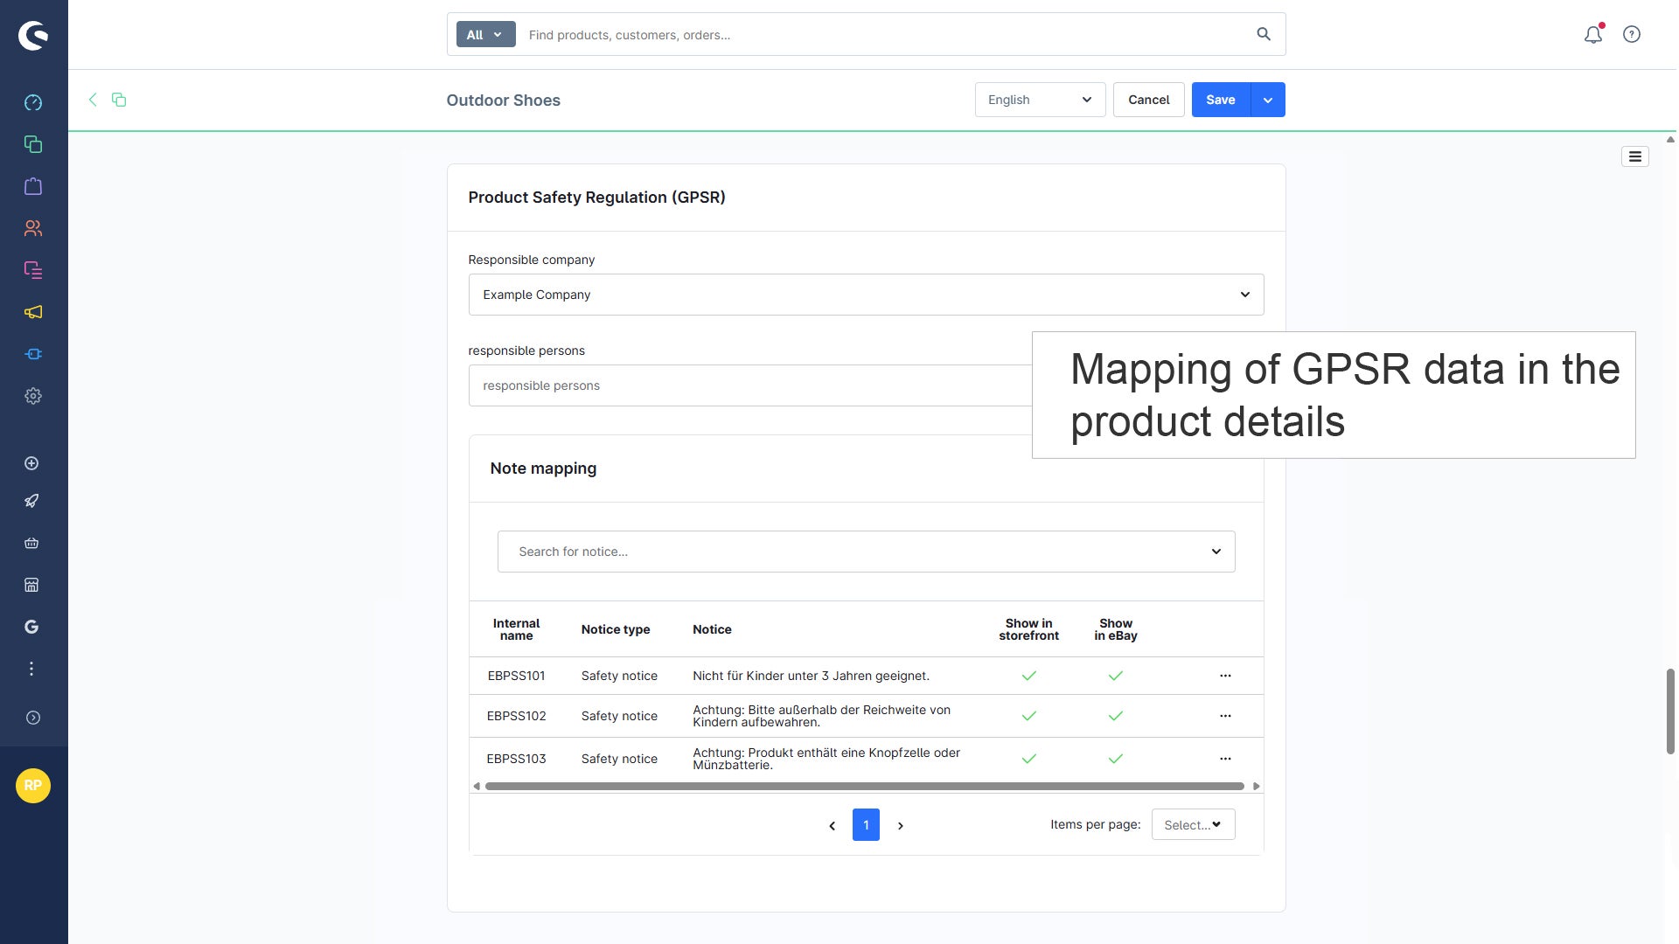This screenshot has height=944, width=1679.
Task: Open the Settings gear icon
Action: pyautogui.click(x=33, y=396)
